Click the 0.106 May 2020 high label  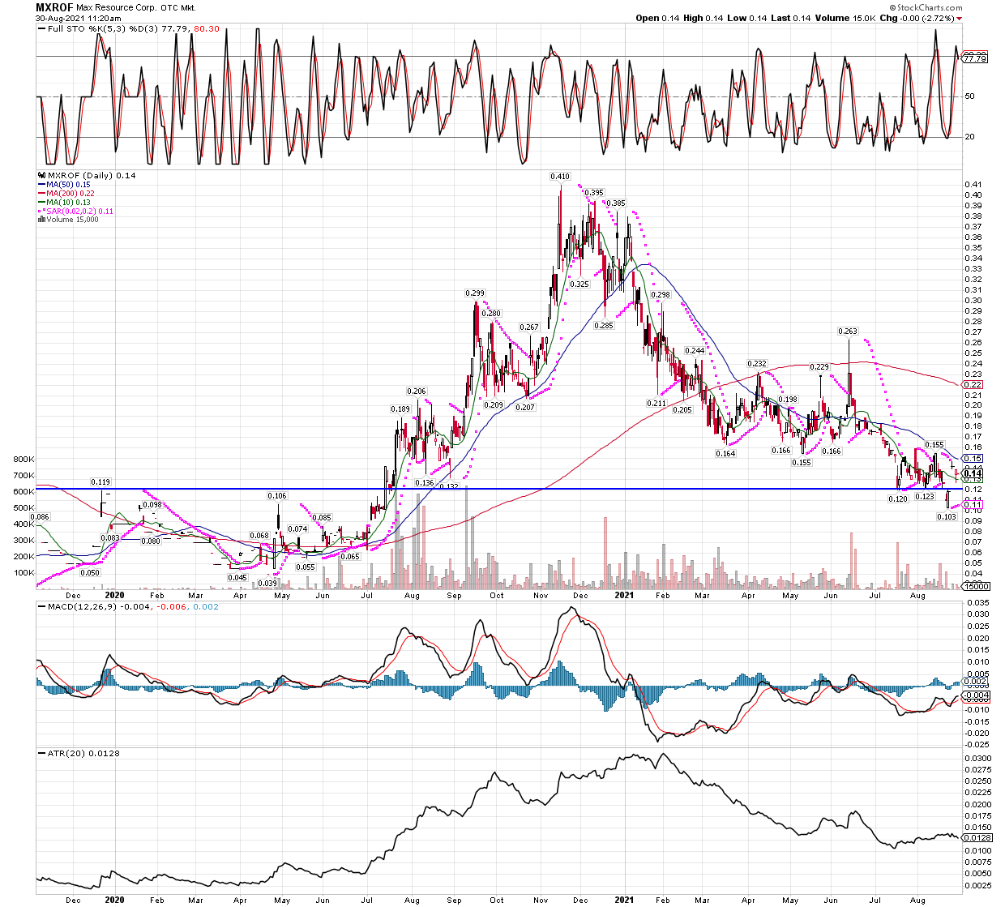(x=278, y=496)
